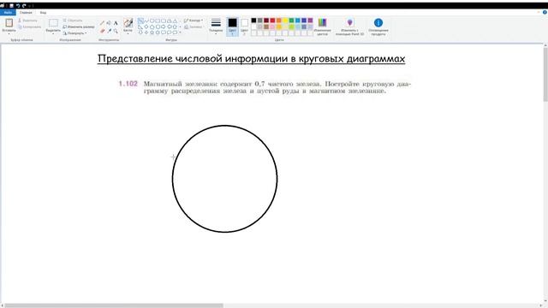Open Edit with Paint 3D
Viewport: 548px width, 308px height.
point(349,27)
